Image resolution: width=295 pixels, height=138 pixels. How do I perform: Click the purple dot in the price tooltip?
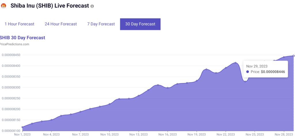tap(248, 72)
